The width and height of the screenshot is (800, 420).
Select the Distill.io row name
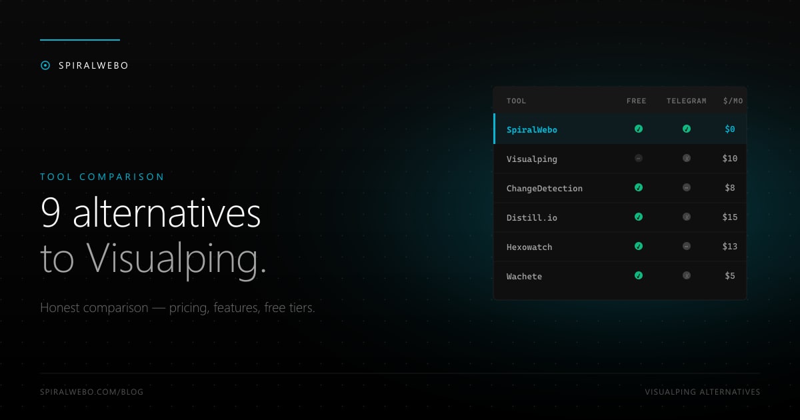pos(531,217)
